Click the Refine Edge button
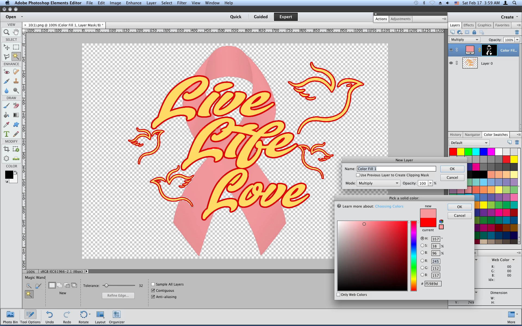Screen dimensions: 522x326 (118, 296)
